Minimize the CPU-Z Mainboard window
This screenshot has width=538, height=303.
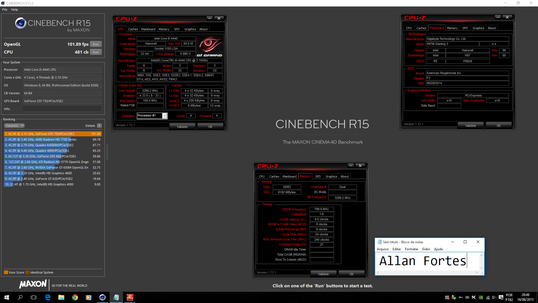498,17
